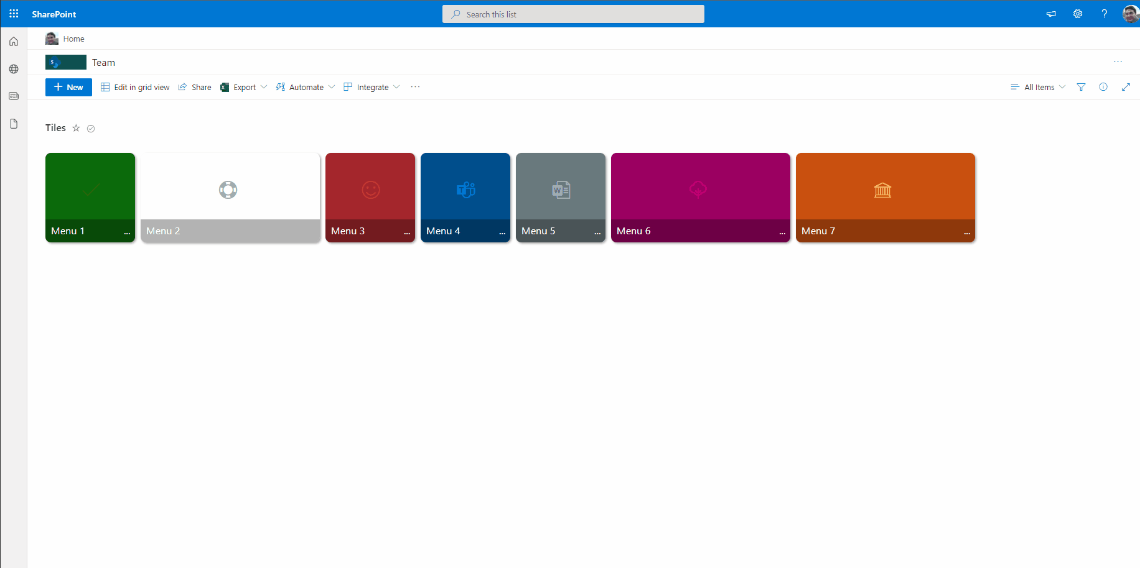
Task: Open the help question mark icon
Action: point(1105,14)
